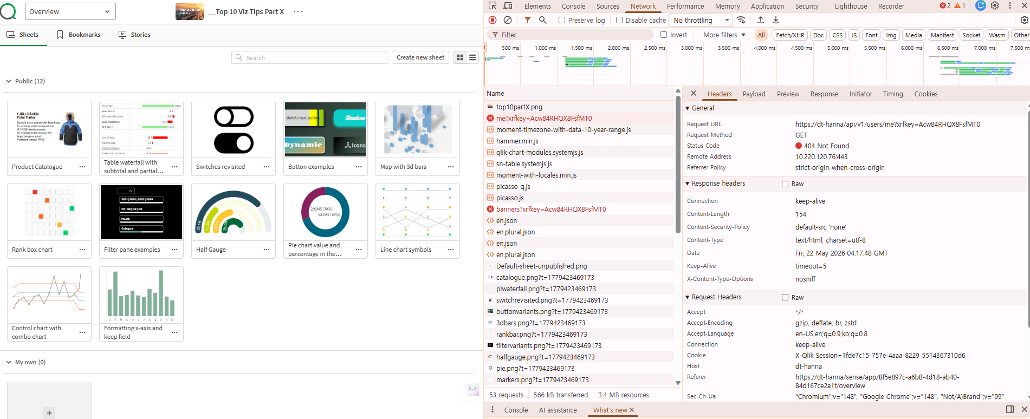Toggle the device toolbar icon in DevTools

pyautogui.click(x=508, y=6)
